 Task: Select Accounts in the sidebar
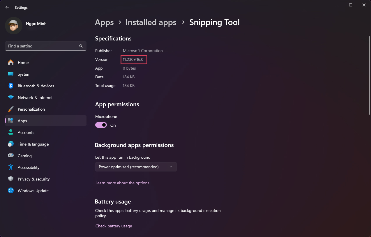46,132
